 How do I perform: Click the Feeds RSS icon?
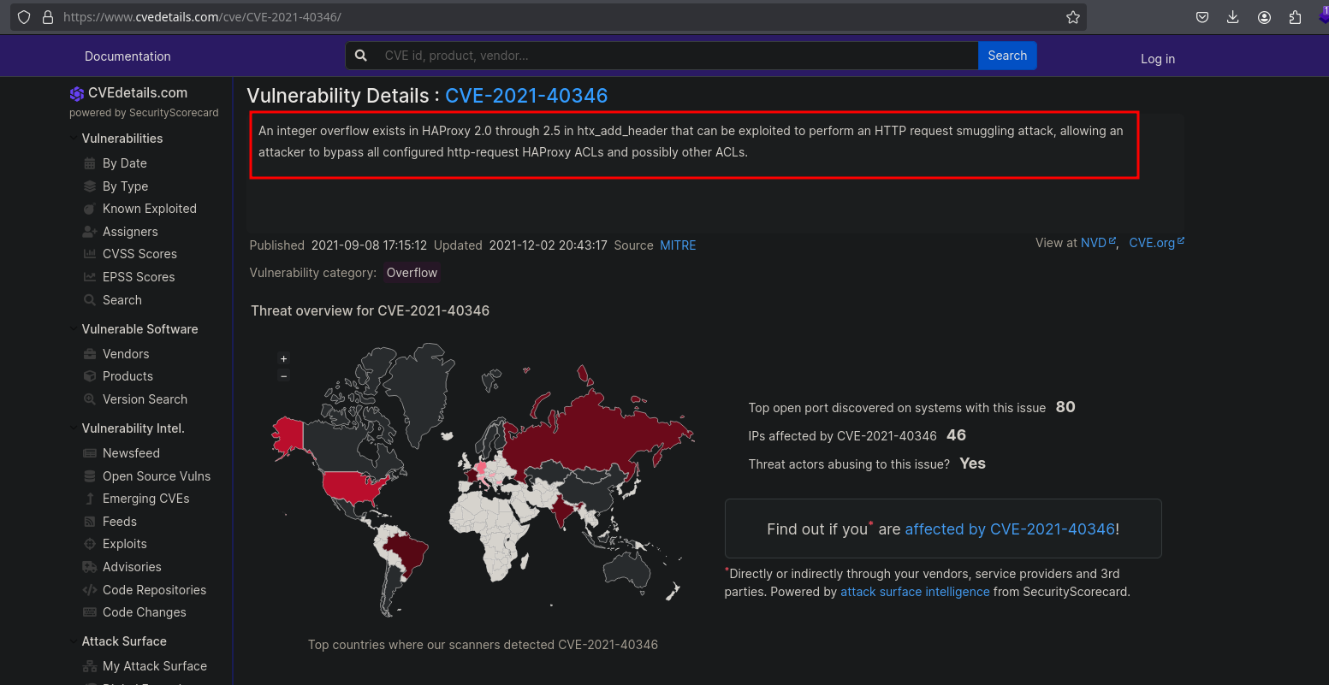[x=90, y=522]
